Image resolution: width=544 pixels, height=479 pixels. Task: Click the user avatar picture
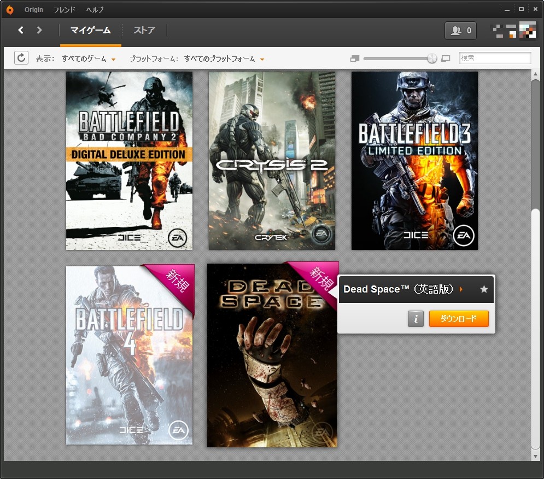click(x=528, y=31)
